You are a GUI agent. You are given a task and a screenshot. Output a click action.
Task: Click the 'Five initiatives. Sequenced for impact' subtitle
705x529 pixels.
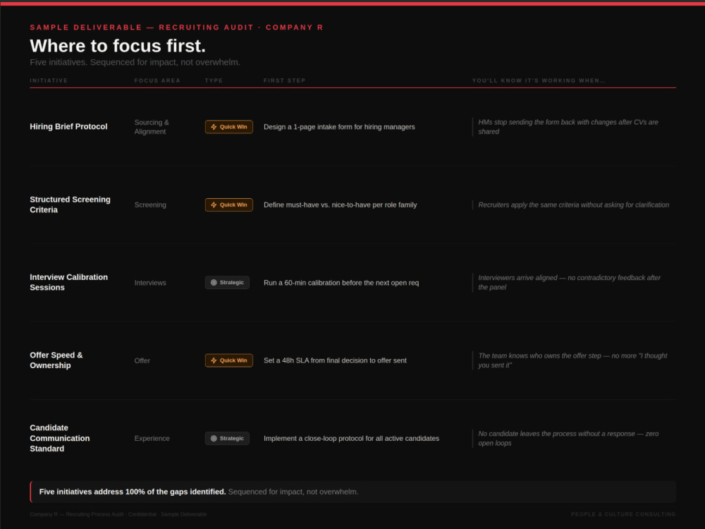(x=135, y=62)
